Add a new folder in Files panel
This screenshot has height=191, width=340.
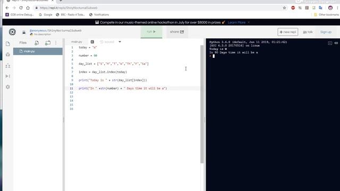pyautogui.click(x=48, y=43)
